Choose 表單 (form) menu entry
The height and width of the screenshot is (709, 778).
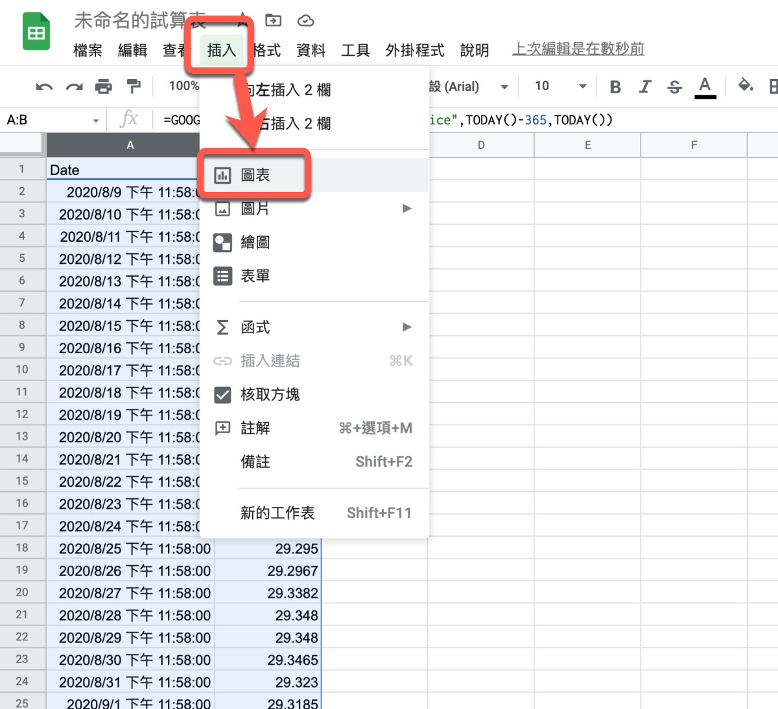point(314,276)
